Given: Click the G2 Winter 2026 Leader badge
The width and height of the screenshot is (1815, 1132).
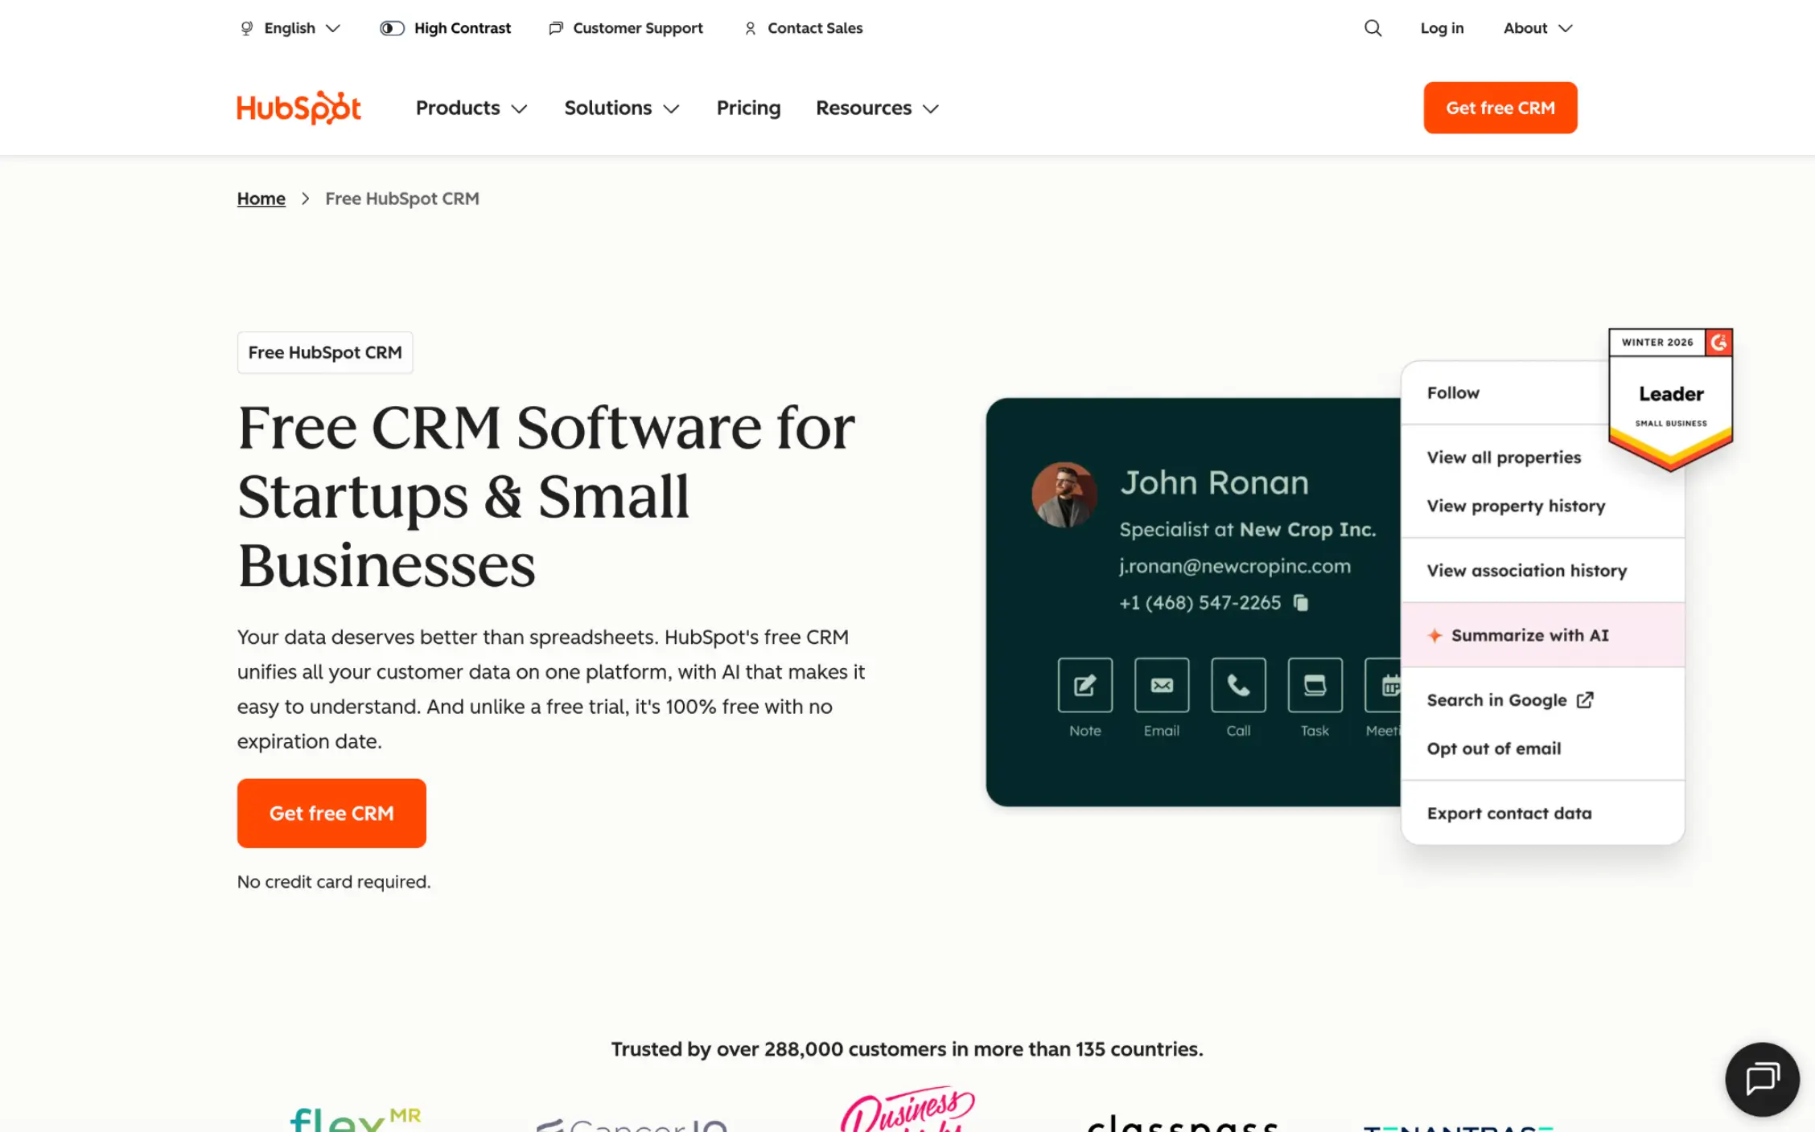Looking at the screenshot, I should click(x=1670, y=399).
